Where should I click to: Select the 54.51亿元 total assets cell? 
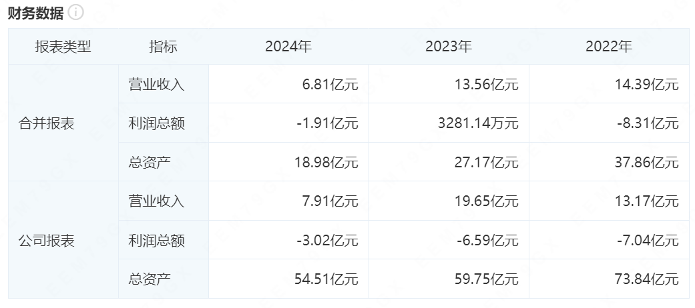click(326, 279)
